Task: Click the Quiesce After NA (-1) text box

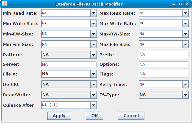Action: (x=66, y=105)
